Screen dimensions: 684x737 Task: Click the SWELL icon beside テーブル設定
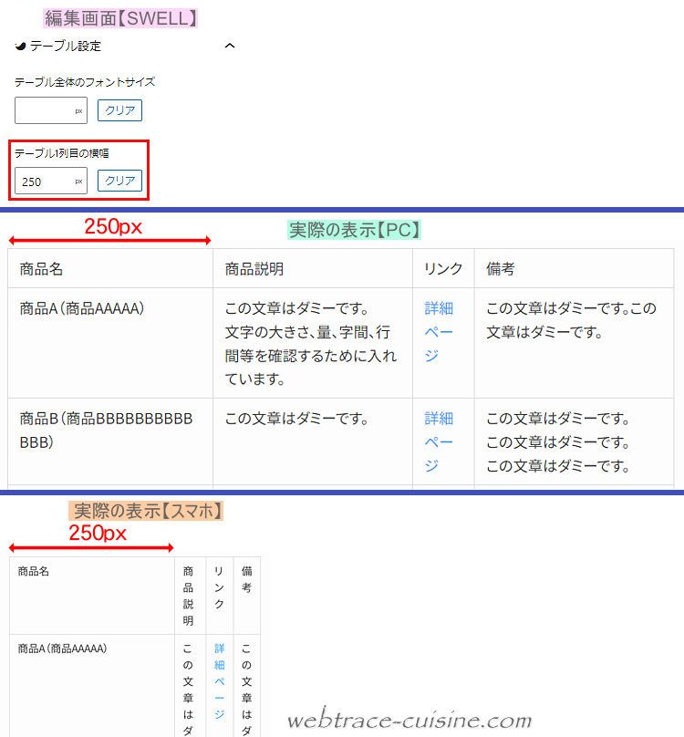(x=20, y=46)
